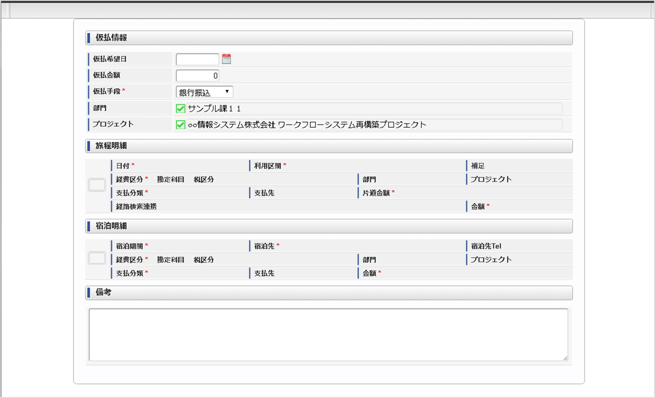Screen dimensions: 655x398
Task: Click the dropdown arrow on the 銀行振込 selector
Action: click(227, 91)
